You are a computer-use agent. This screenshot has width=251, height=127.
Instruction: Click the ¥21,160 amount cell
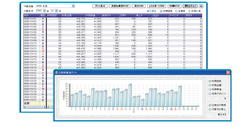pos(74,43)
